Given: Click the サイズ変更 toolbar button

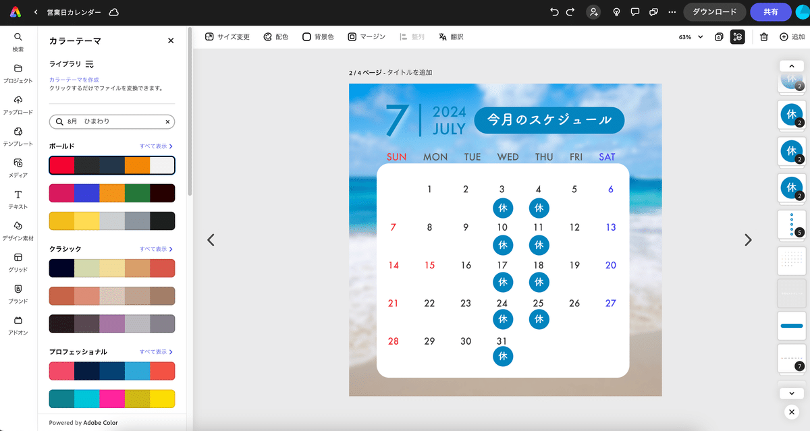Looking at the screenshot, I should 227,37.
